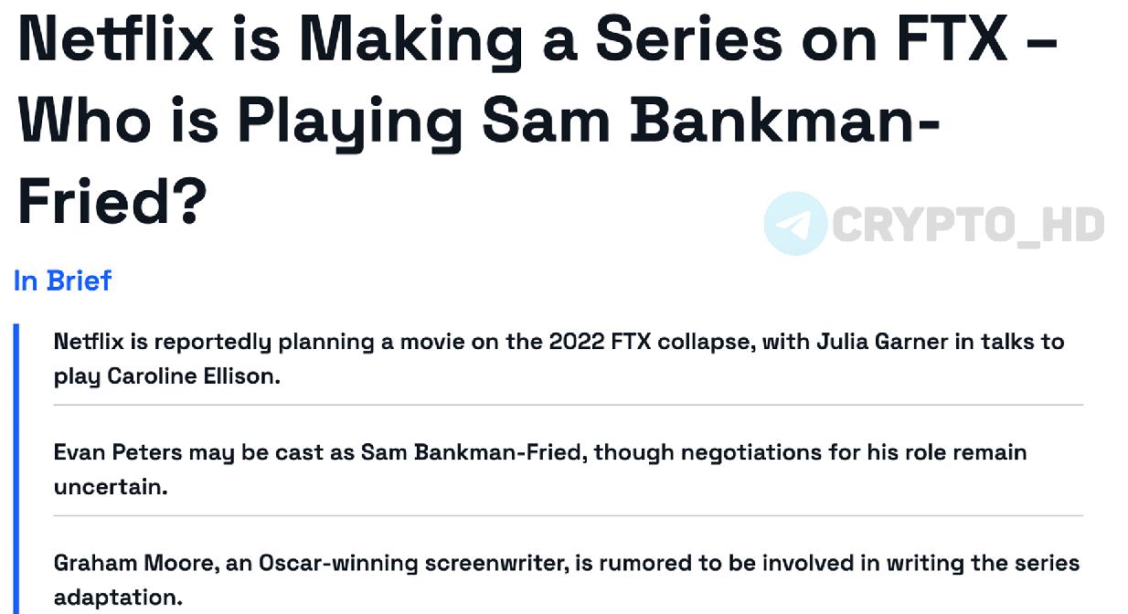The image size is (1128, 614).
Task: Click the word uncertain. in the second point
Action: (111, 487)
